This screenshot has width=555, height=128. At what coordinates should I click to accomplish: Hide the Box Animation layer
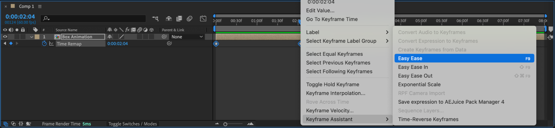pyautogui.click(x=5, y=37)
